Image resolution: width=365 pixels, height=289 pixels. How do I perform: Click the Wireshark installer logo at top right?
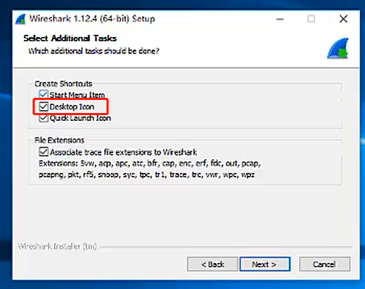[x=338, y=49]
